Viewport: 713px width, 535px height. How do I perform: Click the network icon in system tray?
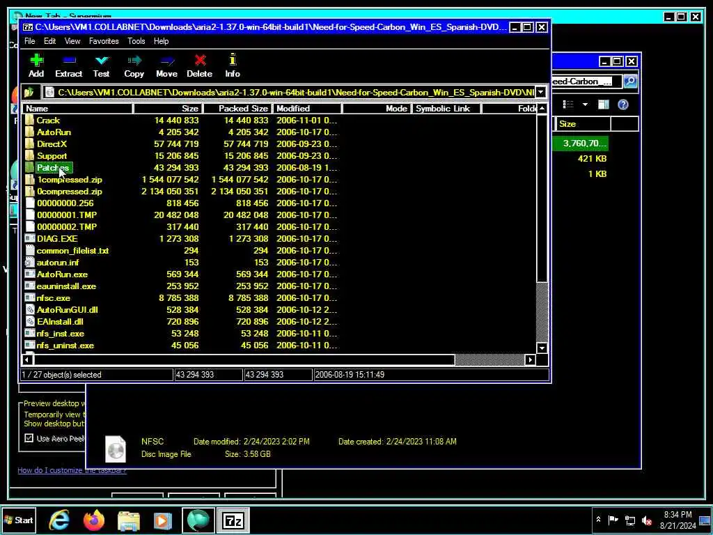(630, 520)
